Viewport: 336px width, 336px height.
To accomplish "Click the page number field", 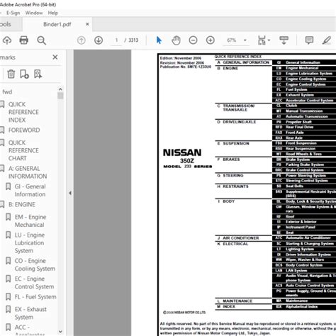I will click(116, 40).
